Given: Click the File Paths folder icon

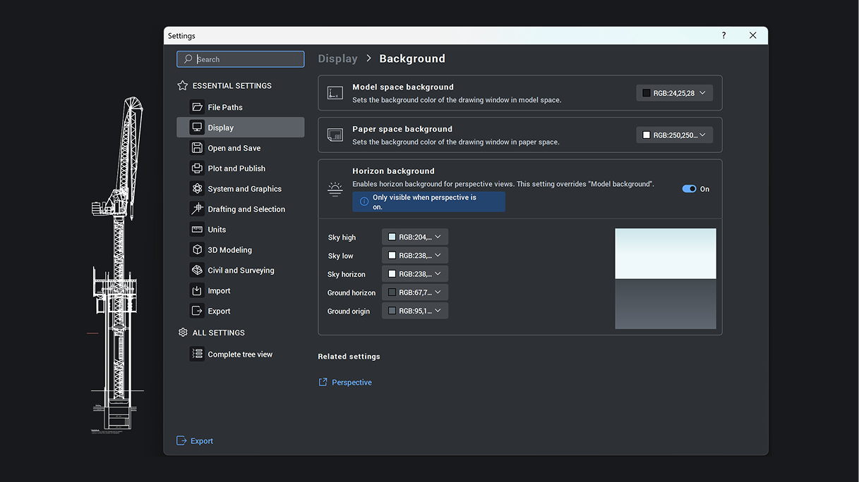Looking at the screenshot, I should click(x=197, y=107).
